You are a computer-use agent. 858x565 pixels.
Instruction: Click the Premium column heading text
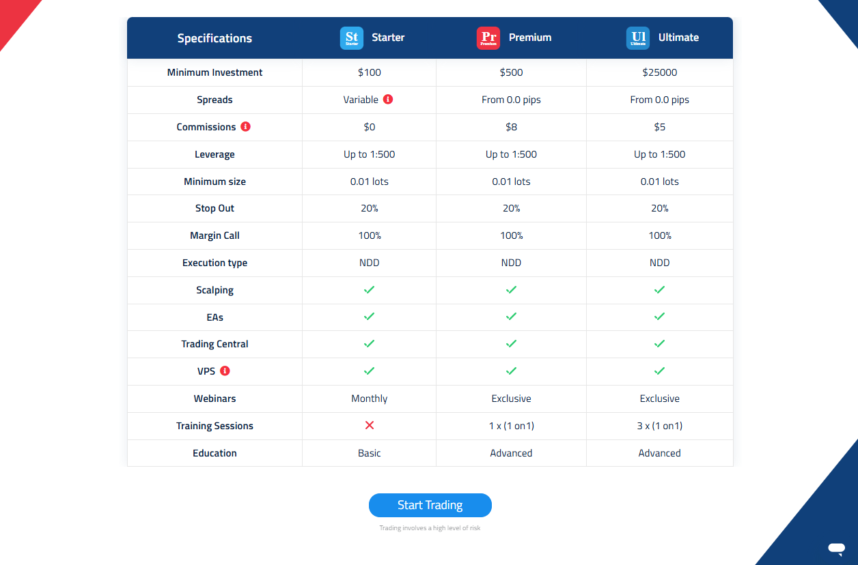click(529, 38)
